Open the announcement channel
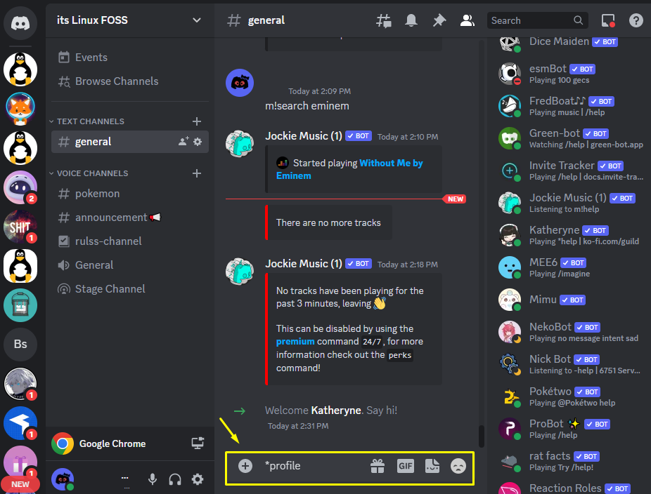 [129, 218]
